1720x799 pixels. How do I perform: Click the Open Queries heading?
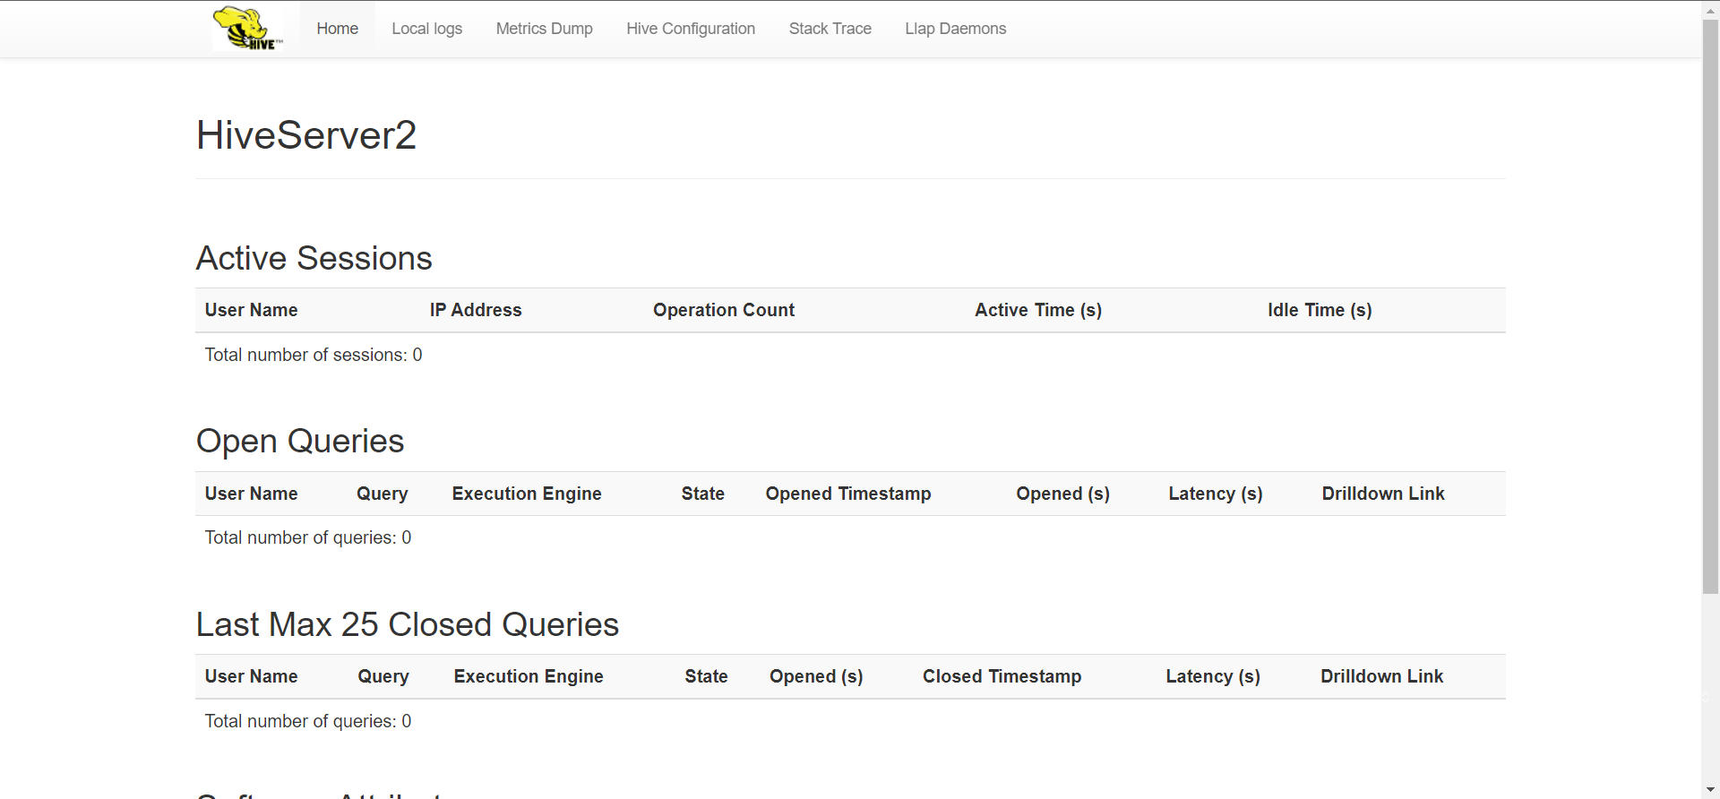(300, 441)
